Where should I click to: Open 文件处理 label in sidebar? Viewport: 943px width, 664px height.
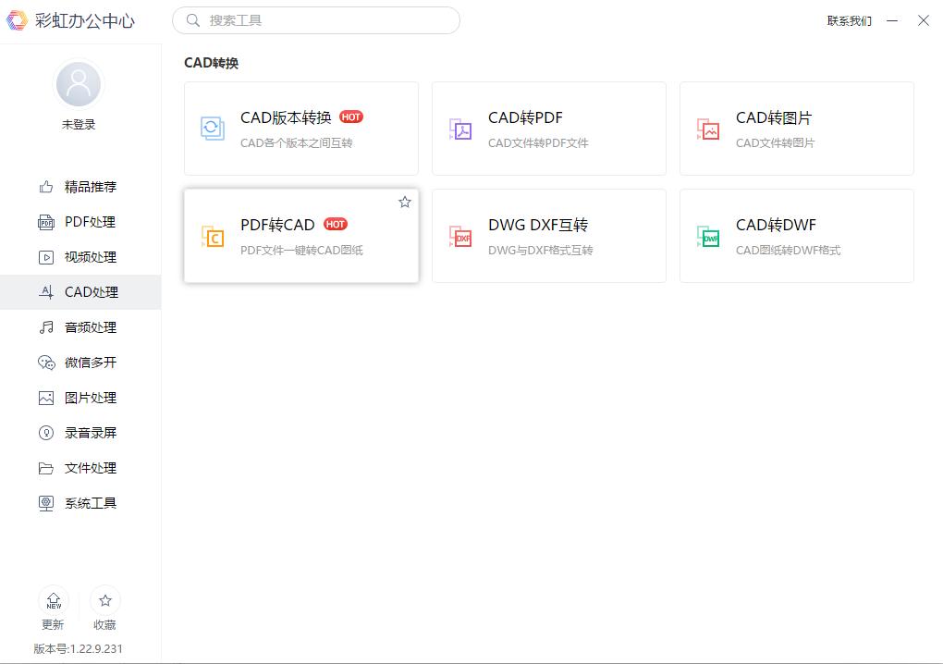91,469
